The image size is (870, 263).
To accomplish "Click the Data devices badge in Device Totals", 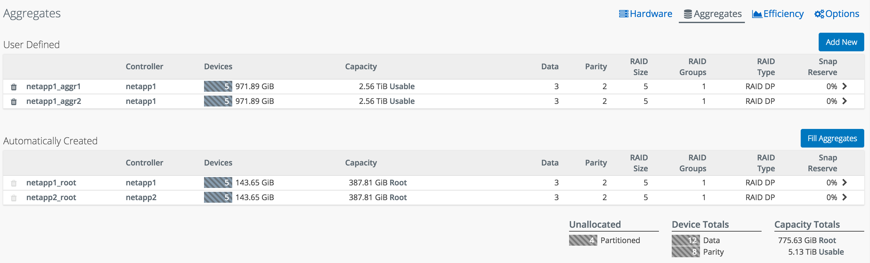I will (x=685, y=240).
